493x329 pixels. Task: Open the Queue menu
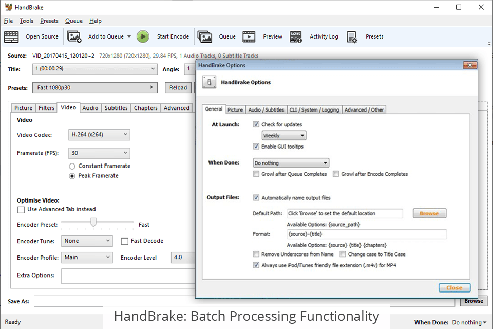click(x=74, y=21)
